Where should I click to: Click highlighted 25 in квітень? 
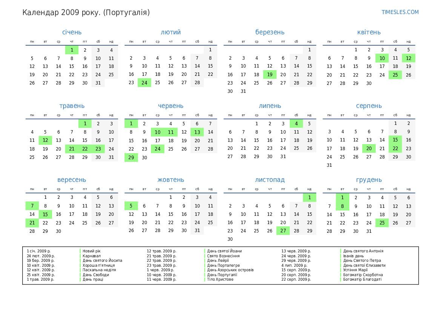click(x=395, y=75)
